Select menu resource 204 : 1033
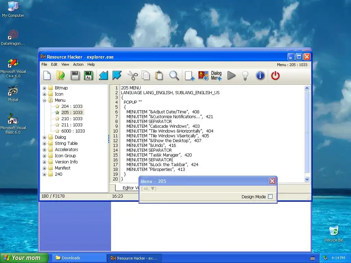This screenshot has height=263, width=351. tap(72, 107)
